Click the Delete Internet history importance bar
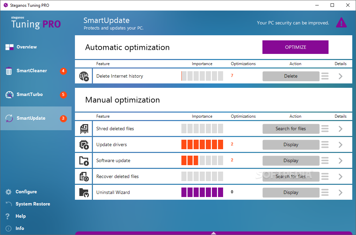 [x=202, y=76]
